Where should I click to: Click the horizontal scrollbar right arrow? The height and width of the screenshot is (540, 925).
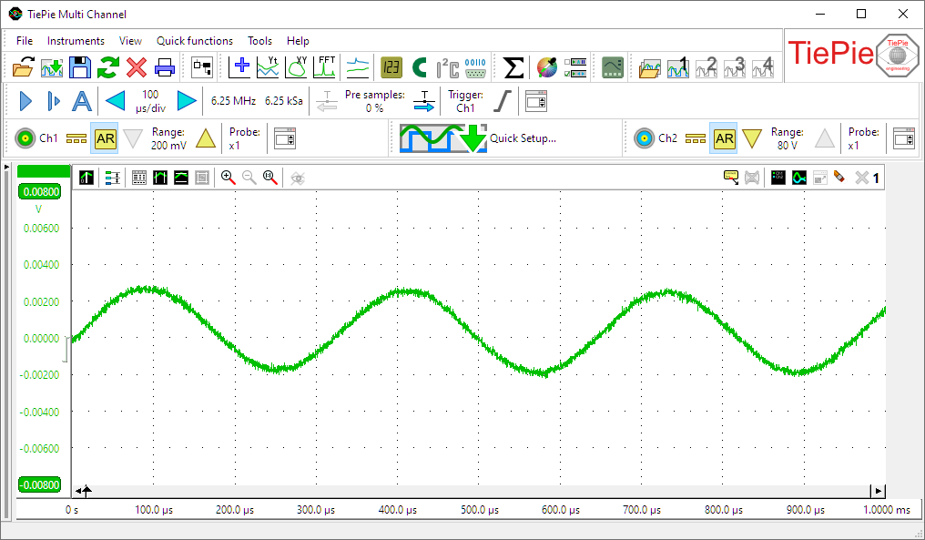(x=878, y=490)
